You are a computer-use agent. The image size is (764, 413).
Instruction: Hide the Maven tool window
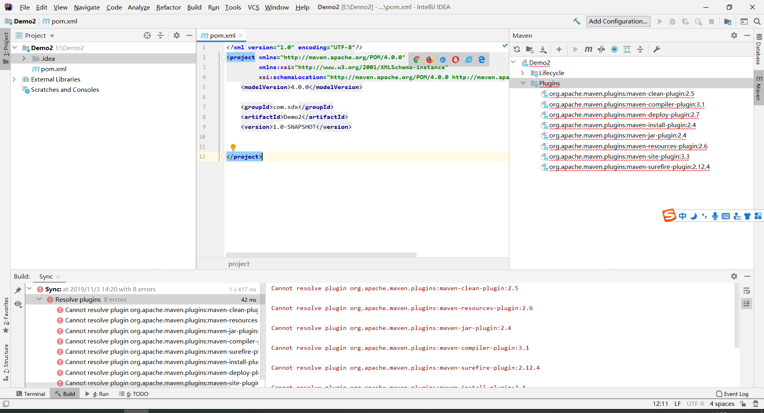click(747, 35)
